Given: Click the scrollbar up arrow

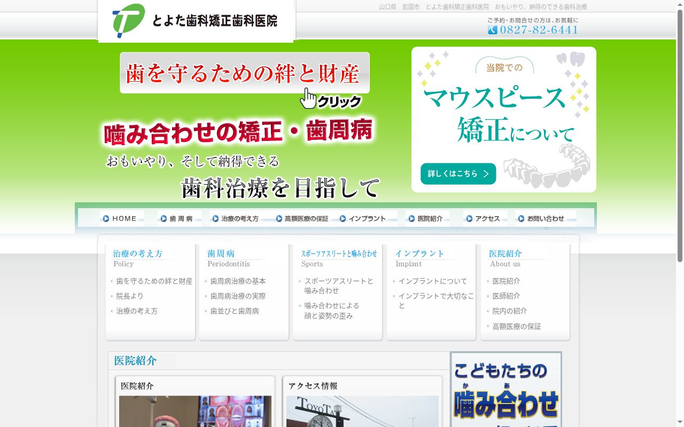Looking at the screenshot, I should (680, 4).
